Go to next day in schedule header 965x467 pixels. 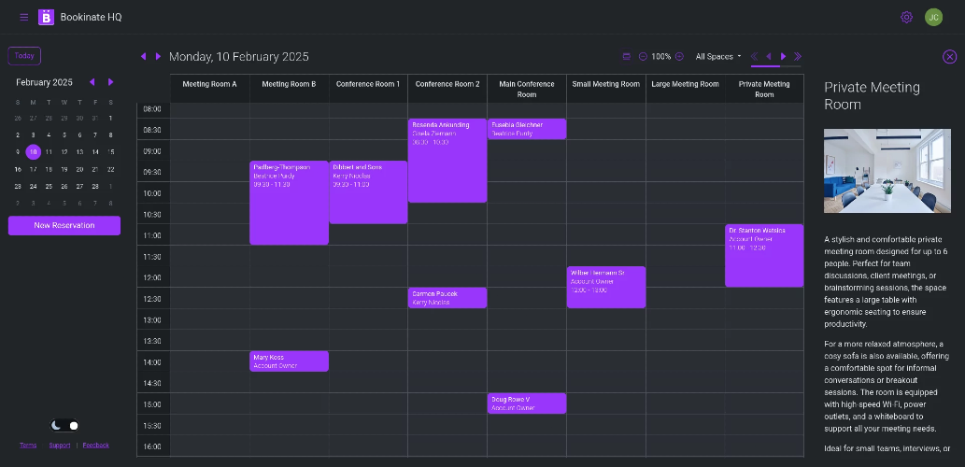point(158,56)
